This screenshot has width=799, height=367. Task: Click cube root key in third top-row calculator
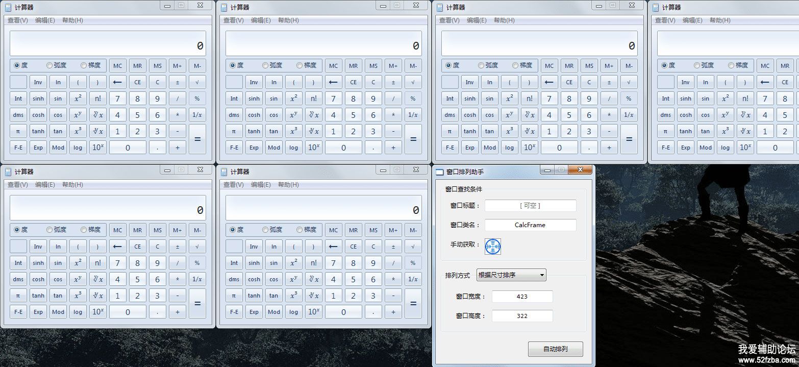pos(529,131)
